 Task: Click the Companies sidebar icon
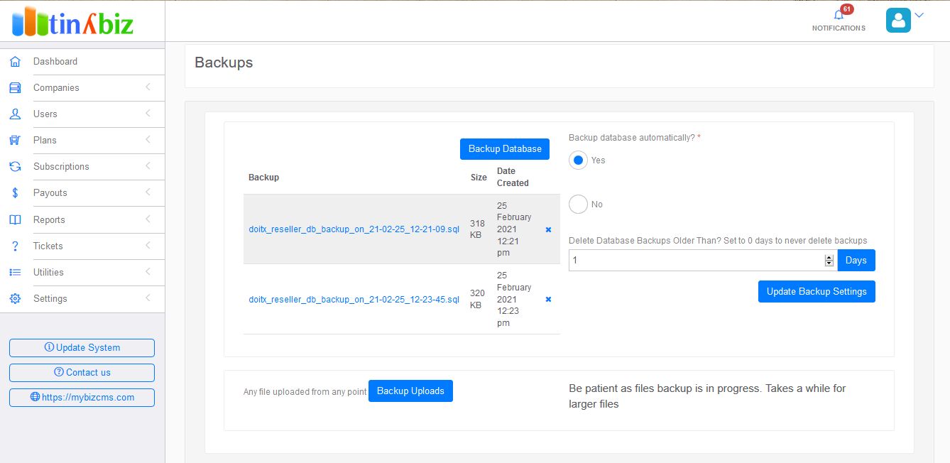(x=15, y=88)
